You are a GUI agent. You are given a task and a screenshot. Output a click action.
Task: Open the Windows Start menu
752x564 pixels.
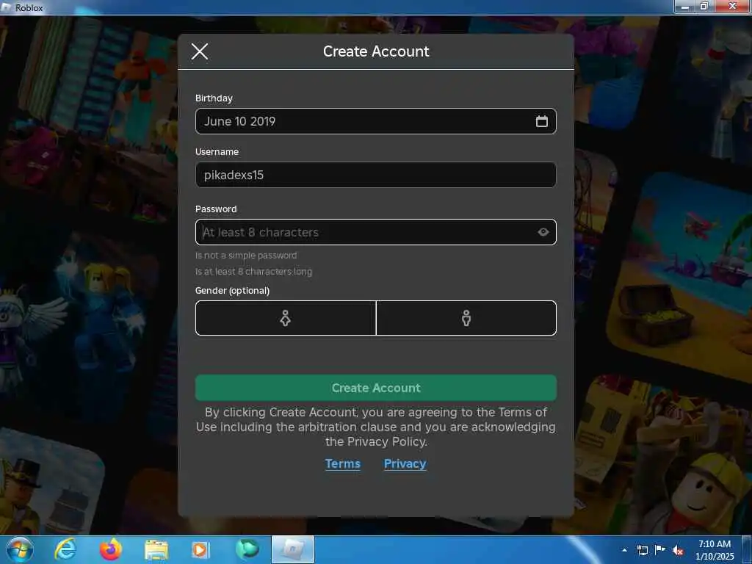[20, 550]
